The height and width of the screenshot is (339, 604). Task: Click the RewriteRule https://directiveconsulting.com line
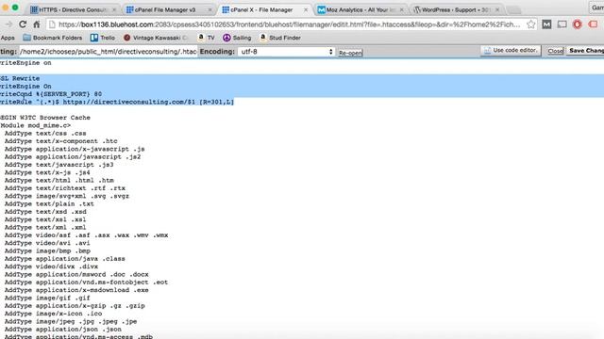[117, 102]
